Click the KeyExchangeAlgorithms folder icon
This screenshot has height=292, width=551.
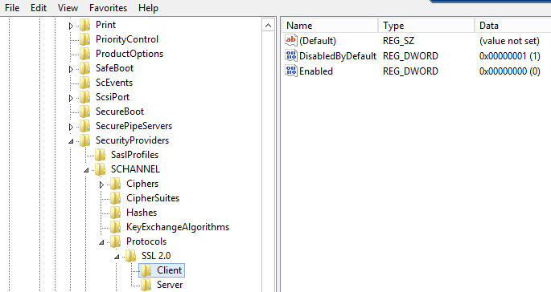(115, 227)
